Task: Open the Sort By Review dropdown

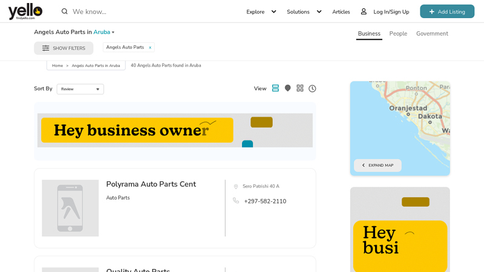Action: (x=80, y=89)
